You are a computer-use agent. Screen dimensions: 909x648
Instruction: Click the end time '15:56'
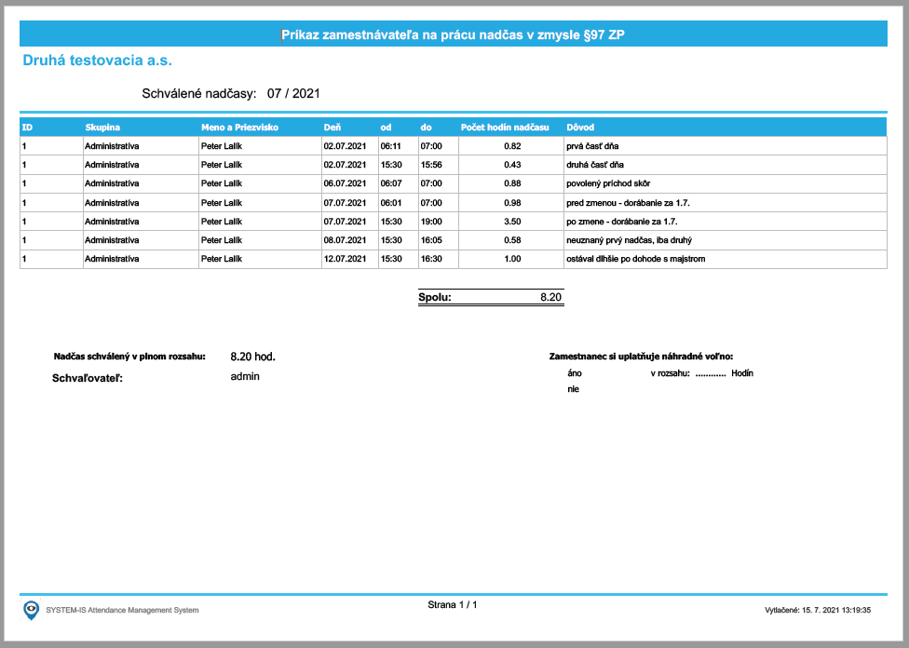(431, 165)
